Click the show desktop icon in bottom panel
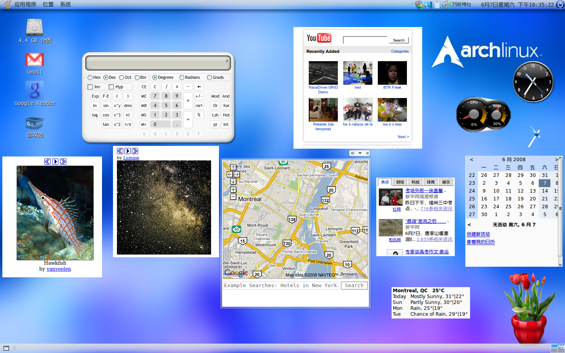This screenshot has height=353, width=565. [6, 348]
